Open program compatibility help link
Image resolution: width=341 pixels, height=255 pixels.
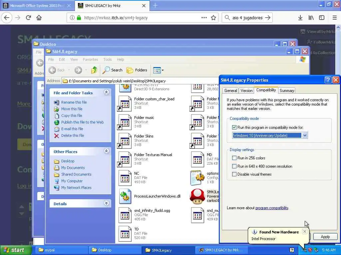point(272,208)
